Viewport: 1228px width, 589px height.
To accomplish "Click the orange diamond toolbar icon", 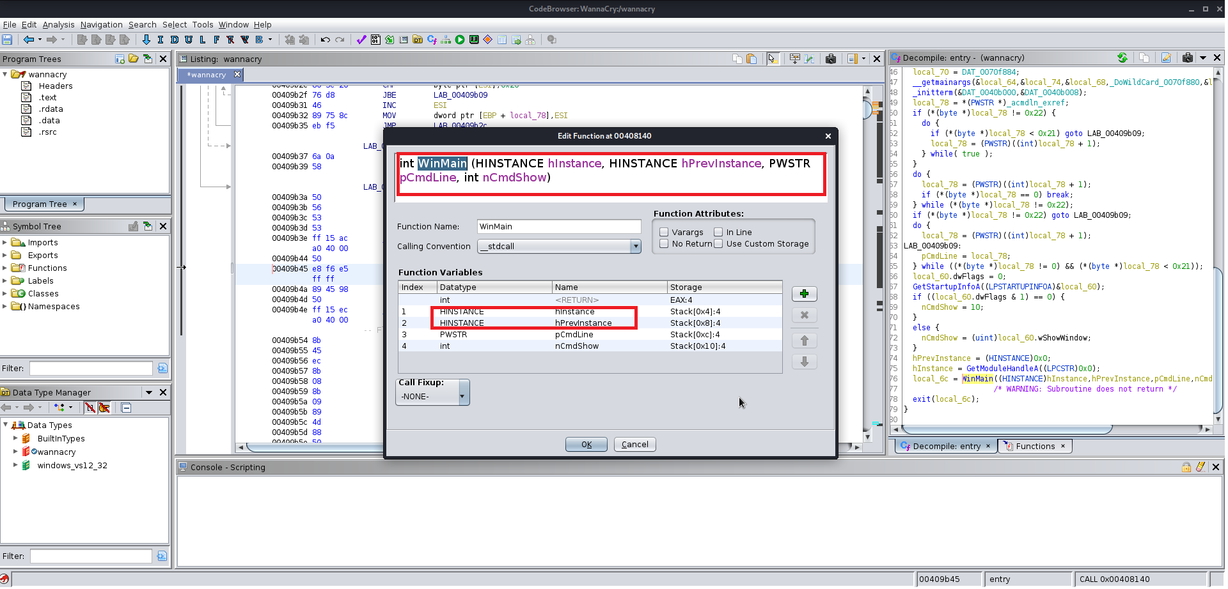I will (x=488, y=40).
